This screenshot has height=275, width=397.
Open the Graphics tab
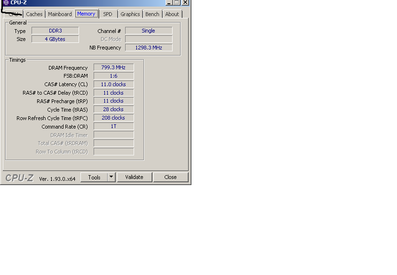pyautogui.click(x=130, y=14)
